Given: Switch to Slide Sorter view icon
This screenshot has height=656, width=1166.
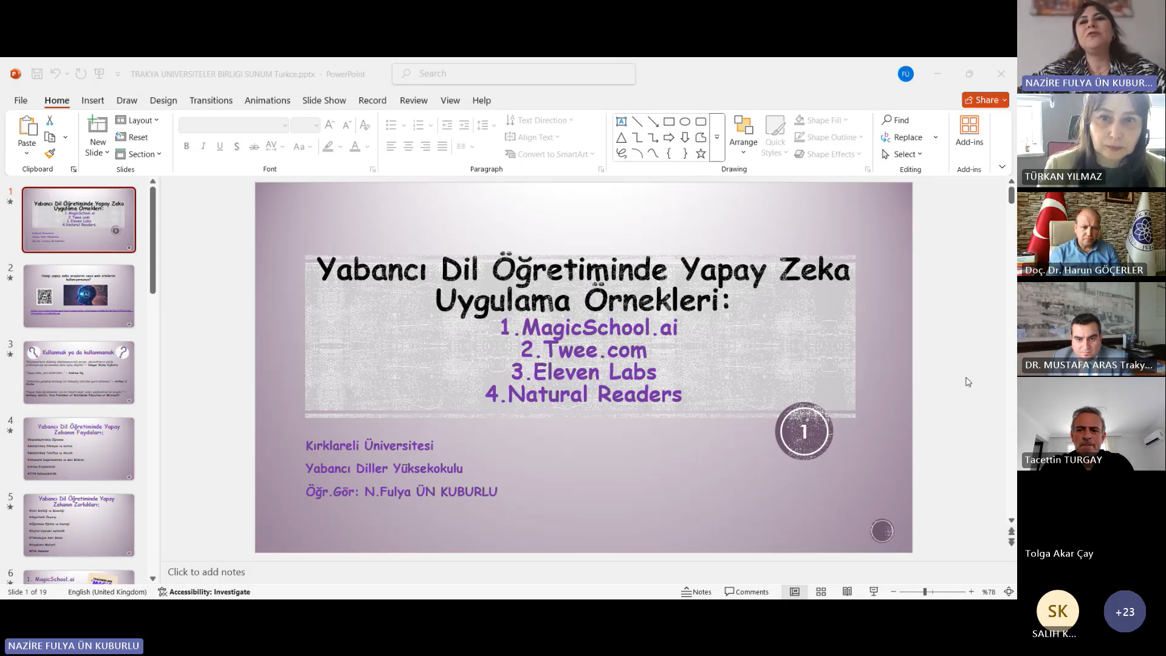Looking at the screenshot, I should pos(821,592).
